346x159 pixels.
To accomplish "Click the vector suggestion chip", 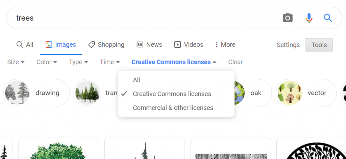I will pos(306,93).
